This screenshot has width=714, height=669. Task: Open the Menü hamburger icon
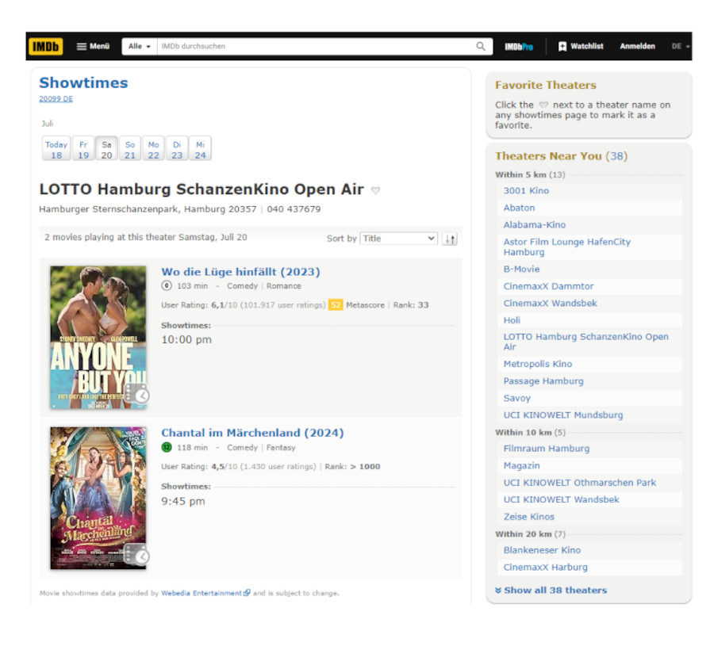81,47
